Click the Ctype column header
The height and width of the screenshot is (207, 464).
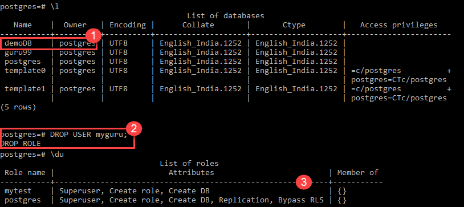[x=294, y=25]
